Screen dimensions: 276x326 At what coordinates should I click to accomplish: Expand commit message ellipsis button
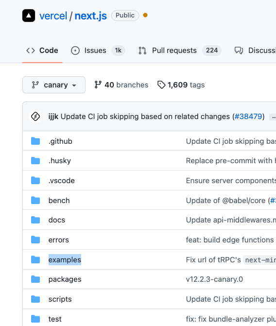coord(273,117)
